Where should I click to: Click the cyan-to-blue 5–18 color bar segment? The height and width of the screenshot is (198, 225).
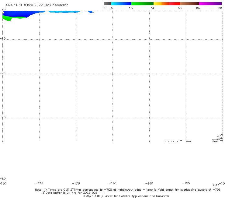pos(121,4)
